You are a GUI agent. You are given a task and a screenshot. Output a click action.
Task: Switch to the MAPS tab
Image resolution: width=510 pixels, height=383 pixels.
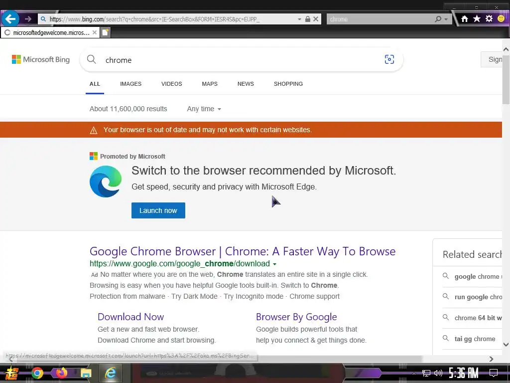point(210,84)
